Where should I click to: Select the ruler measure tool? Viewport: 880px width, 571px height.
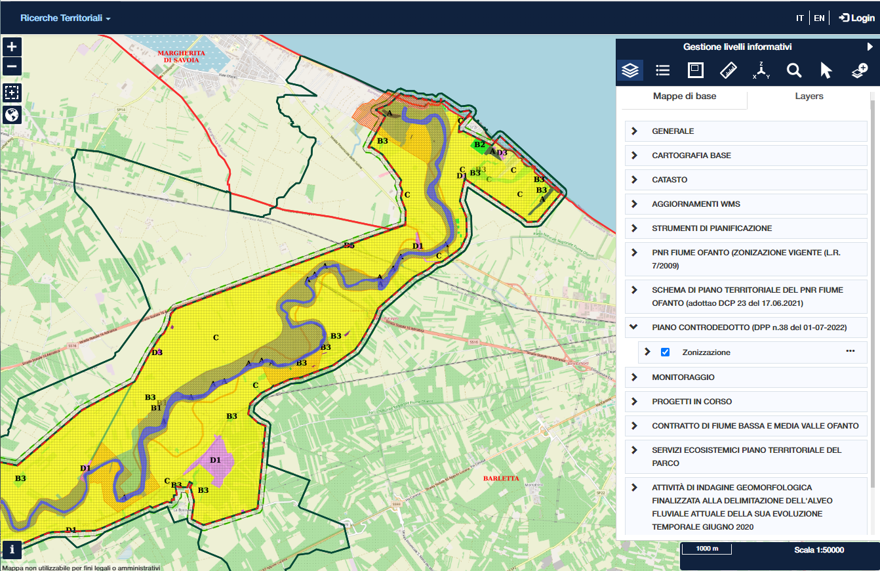pyautogui.click(x=729, y=70)
